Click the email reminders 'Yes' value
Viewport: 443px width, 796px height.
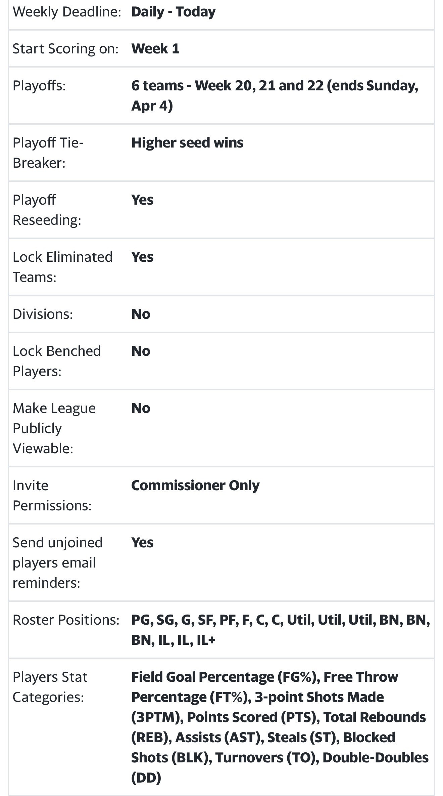point(142,543)
